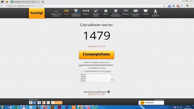The image size is (194, 109).
Task: Click the volume icon in system tray
Action: pyautogui.click(x=178, y=107)
